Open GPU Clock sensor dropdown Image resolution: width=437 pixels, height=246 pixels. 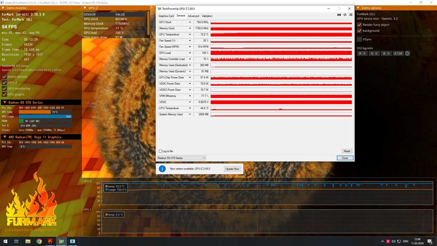190,22
